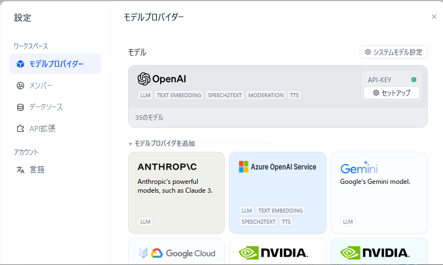Select the middle NVIDIA provider card
The width and height of the screenshot is (443, 265).
[x=277, y=253]
